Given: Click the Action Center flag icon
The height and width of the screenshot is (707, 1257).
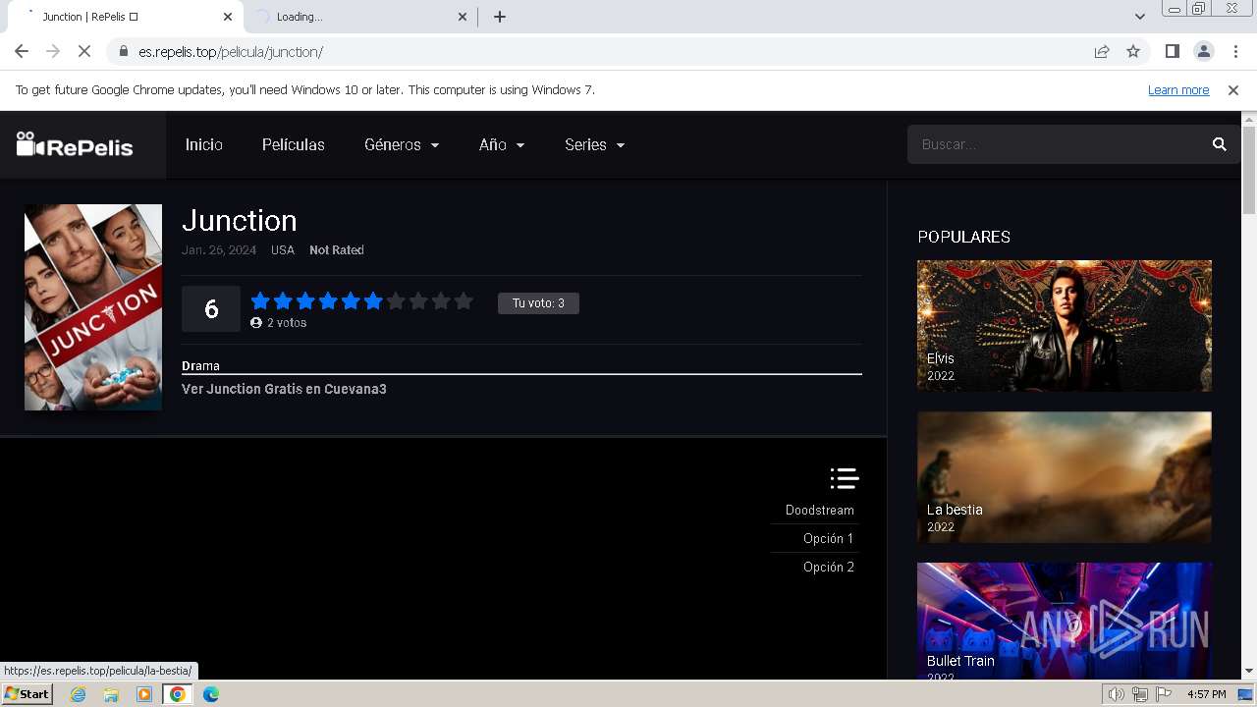Looking at the screenshot, I should click(x=1164, y=694).
